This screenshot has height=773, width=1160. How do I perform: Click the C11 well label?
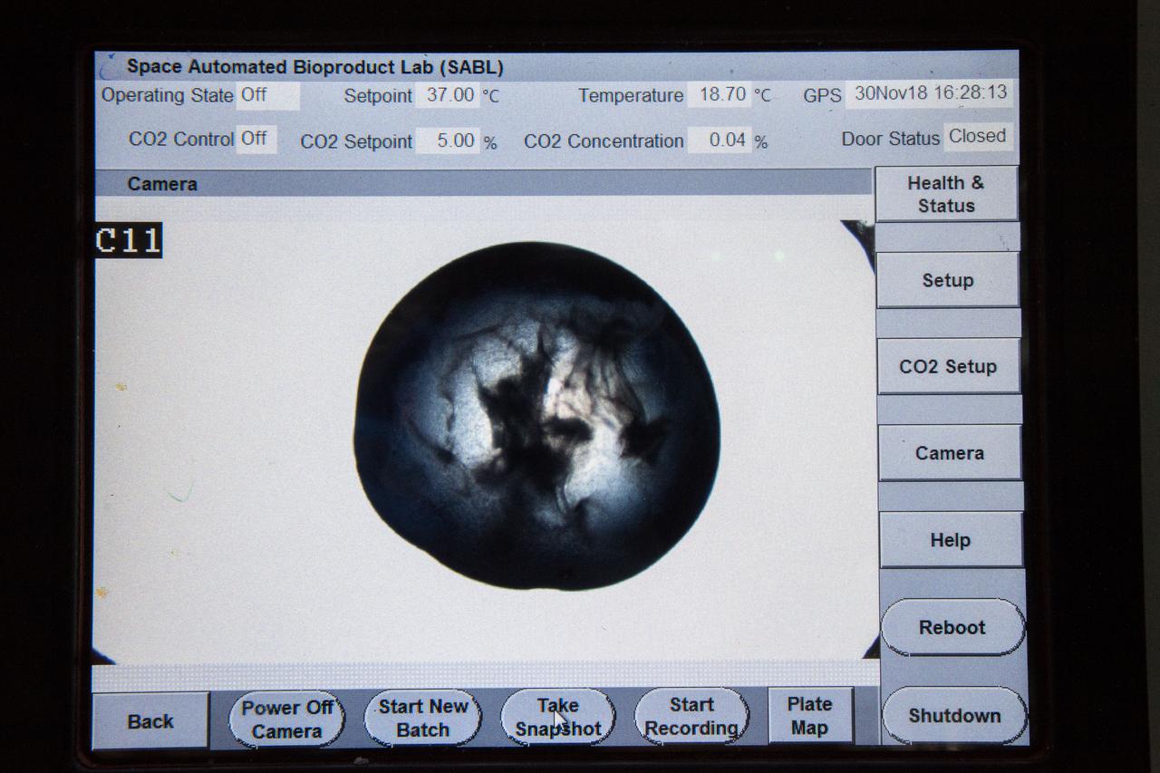click(128, 241)
